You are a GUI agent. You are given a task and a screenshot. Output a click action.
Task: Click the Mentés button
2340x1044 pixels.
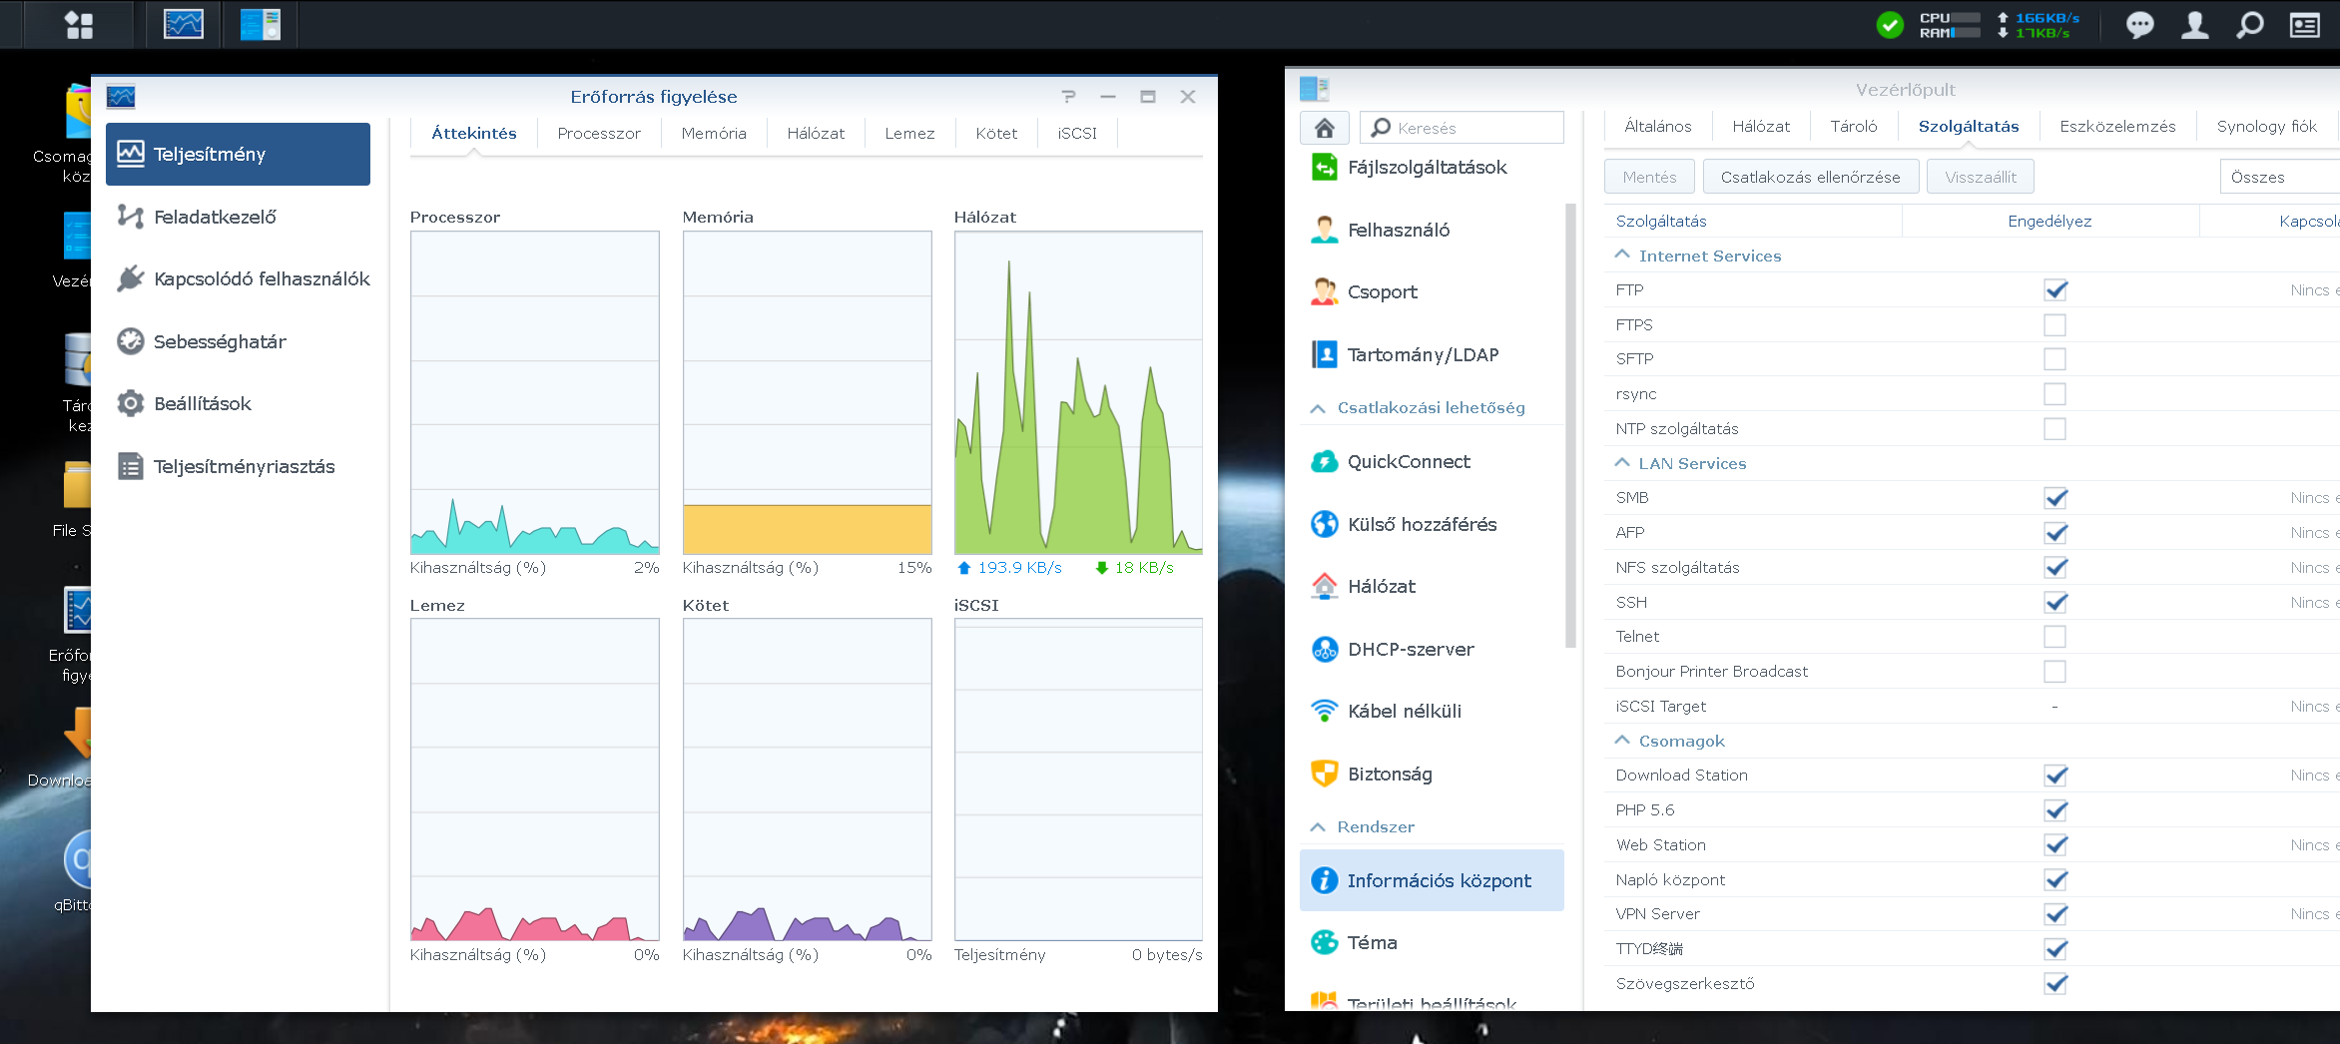1649,178
